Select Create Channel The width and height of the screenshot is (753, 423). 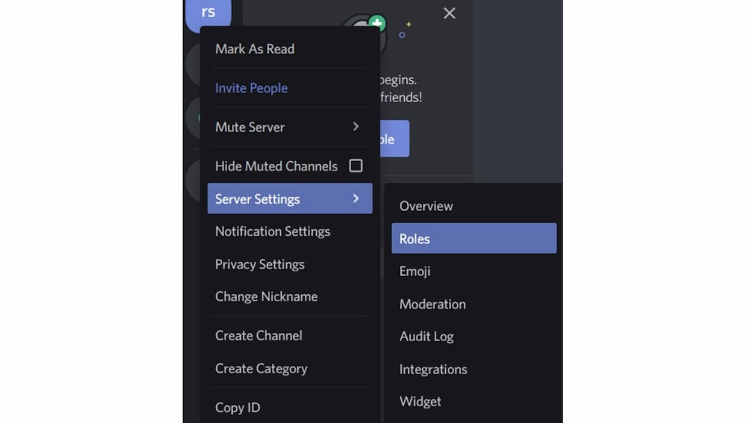[x=258, y=336]
